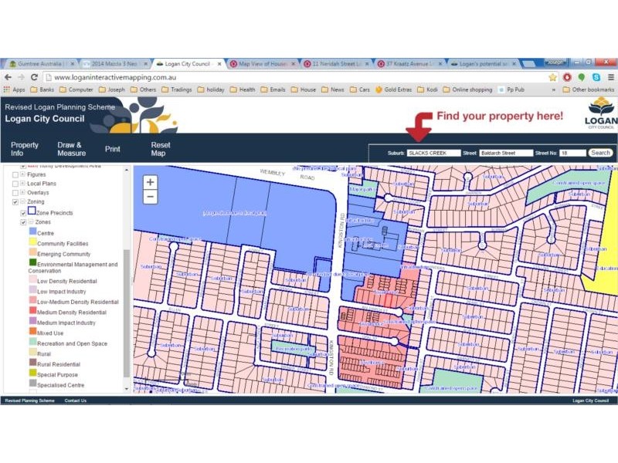Click the Centre zone blue color swatch

32,231
